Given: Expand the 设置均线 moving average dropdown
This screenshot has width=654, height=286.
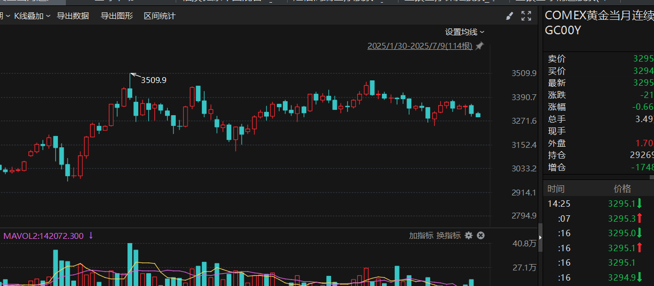Looking at the screenshot, I should pos(465,32).
